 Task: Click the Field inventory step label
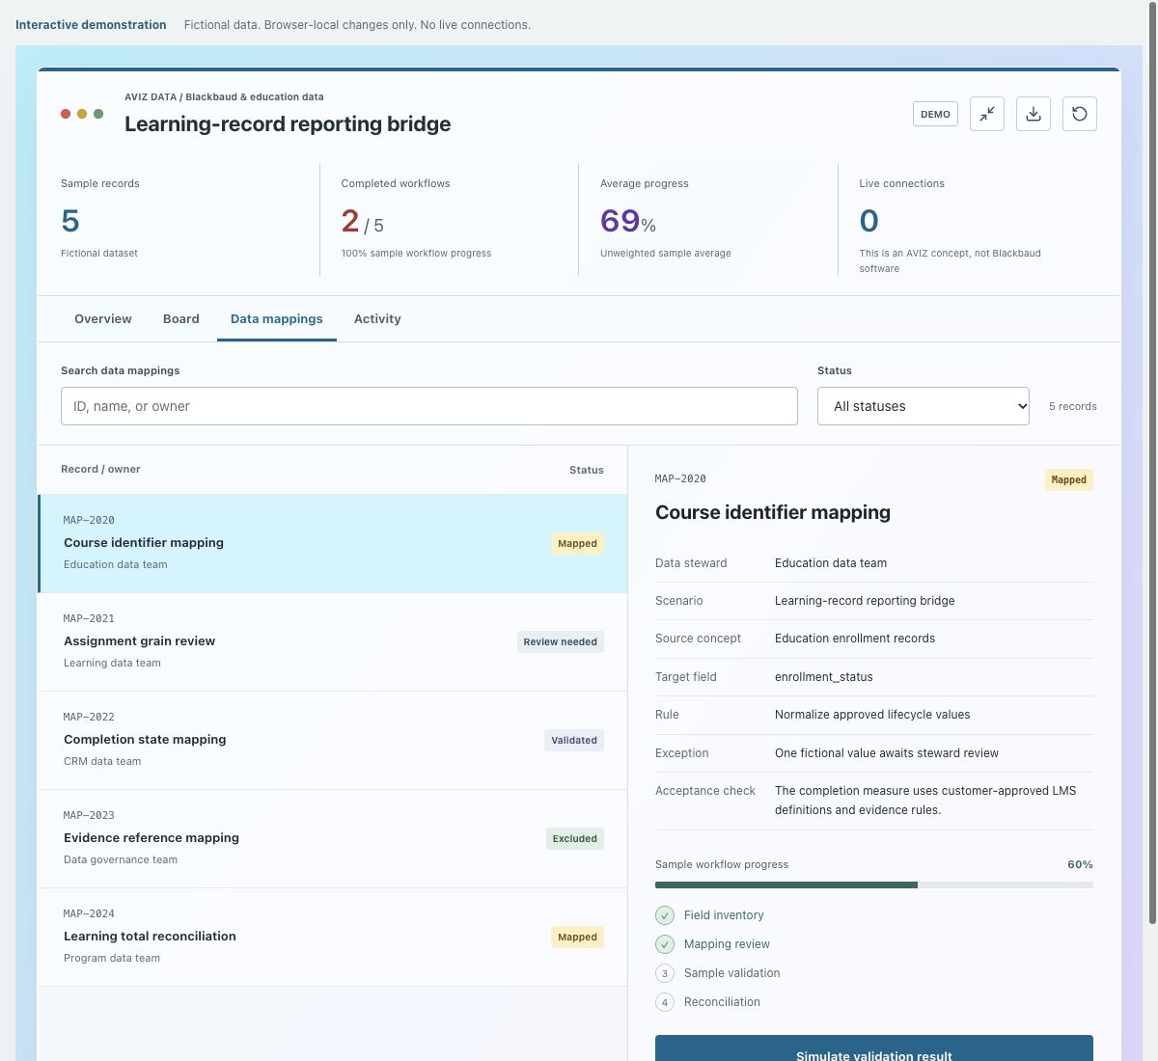tap(724, 915)
